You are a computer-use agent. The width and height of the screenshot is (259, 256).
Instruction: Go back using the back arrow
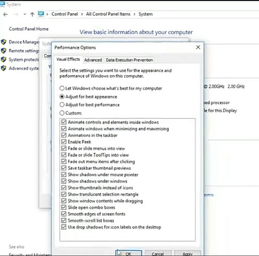[x=5, y=15]
